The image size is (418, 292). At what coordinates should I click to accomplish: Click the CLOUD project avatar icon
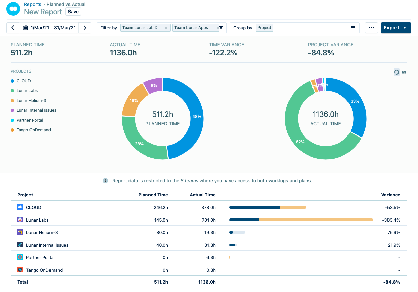click(x=21, y=207)
